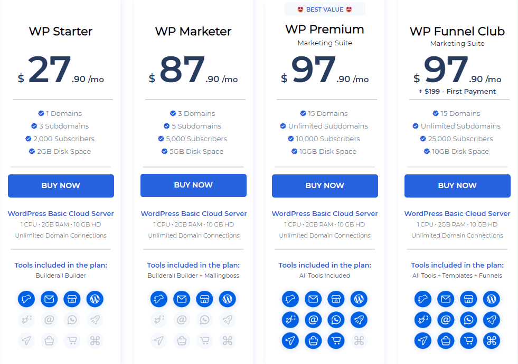Viewport: 518px width, 364px height.
Task: Click BUY NOW for WP Starter
Action: coord(61,185)
